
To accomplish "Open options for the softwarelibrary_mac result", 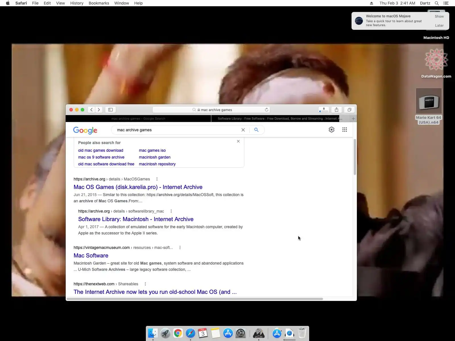I will pyautogui.click(x=171, y=211).
